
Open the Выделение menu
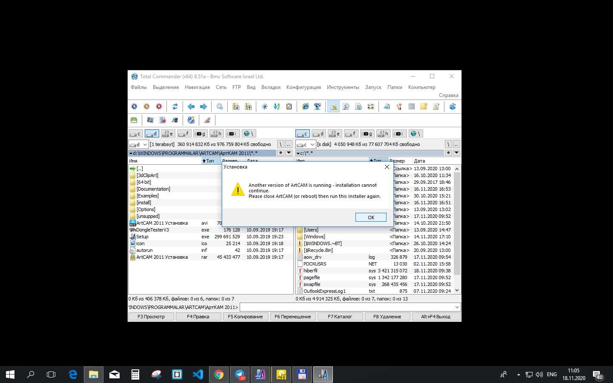(x=166, y=87)
